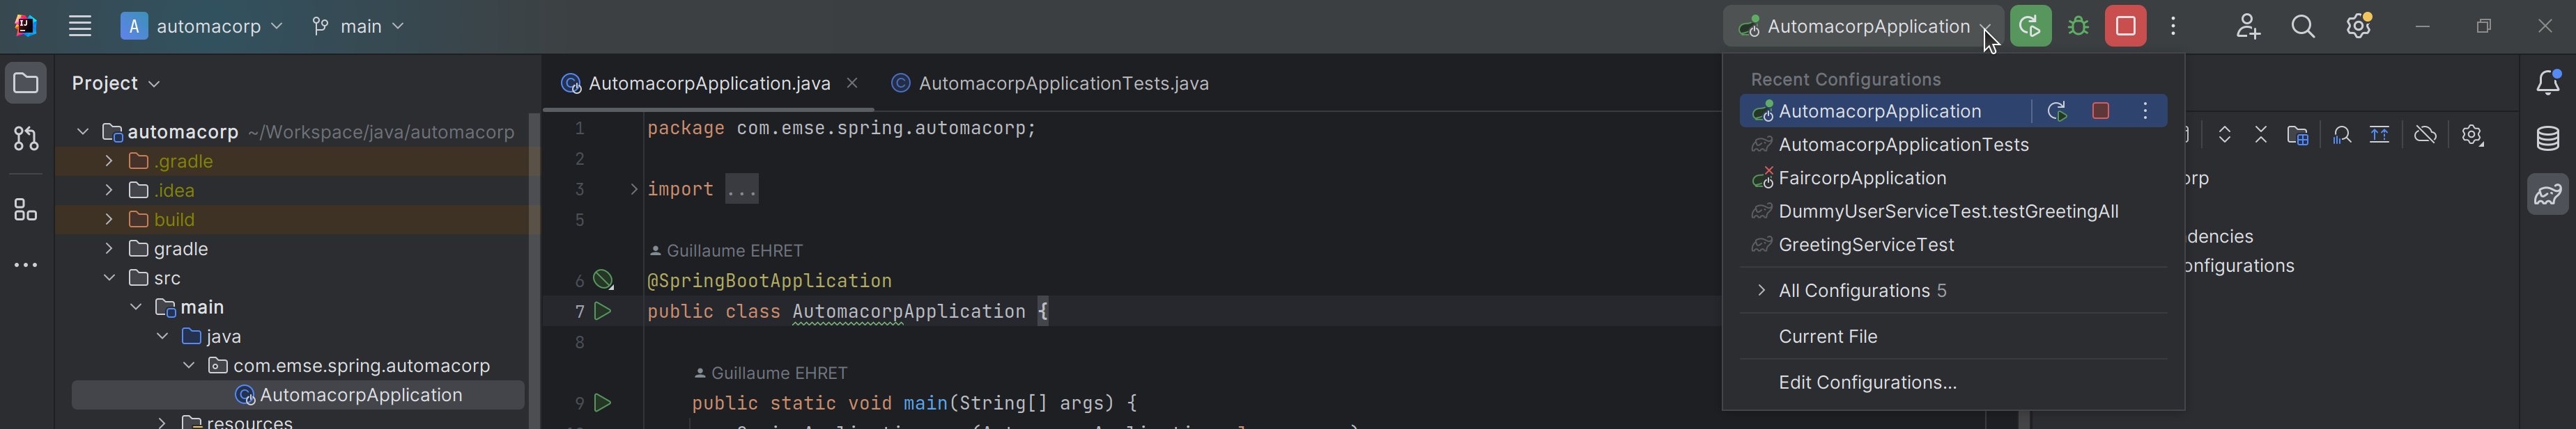The image size is (2576, 429).
Task: Select FaircorpApplication configuration
Action: tap(1953, 179)
